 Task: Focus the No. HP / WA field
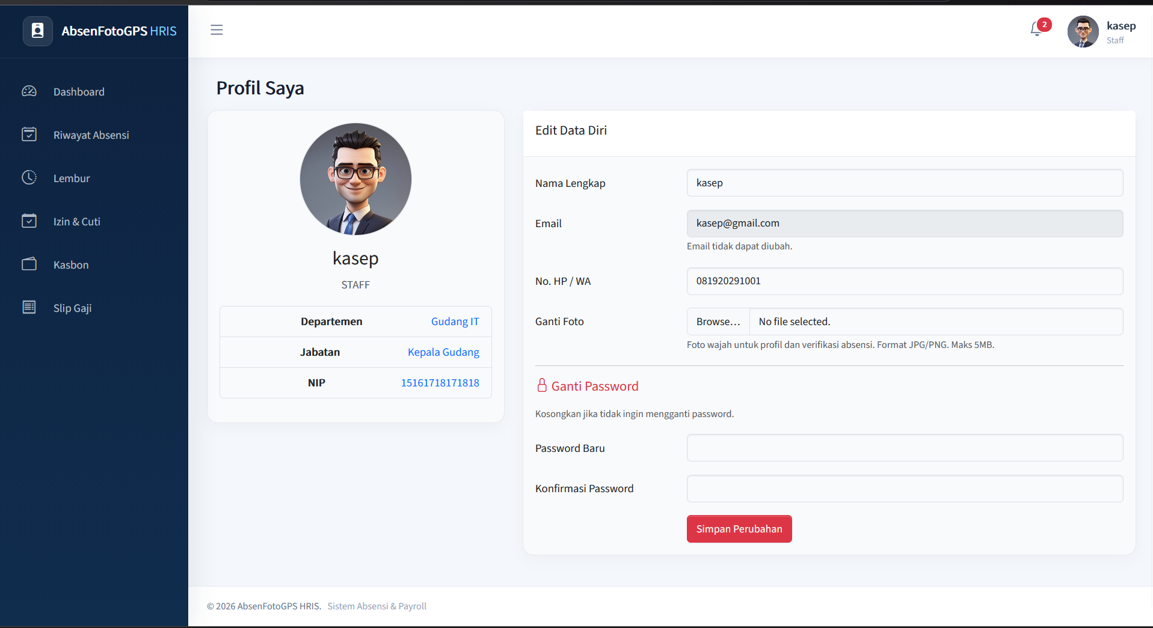point(905,281)
